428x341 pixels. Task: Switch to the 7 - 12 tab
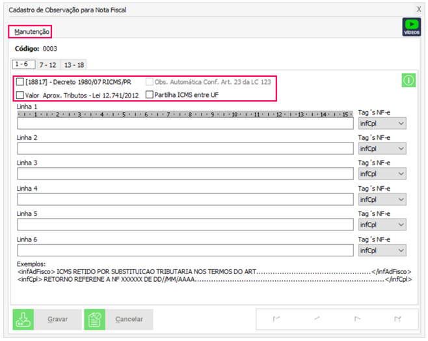pyautogui.click(x=47, y=65)
